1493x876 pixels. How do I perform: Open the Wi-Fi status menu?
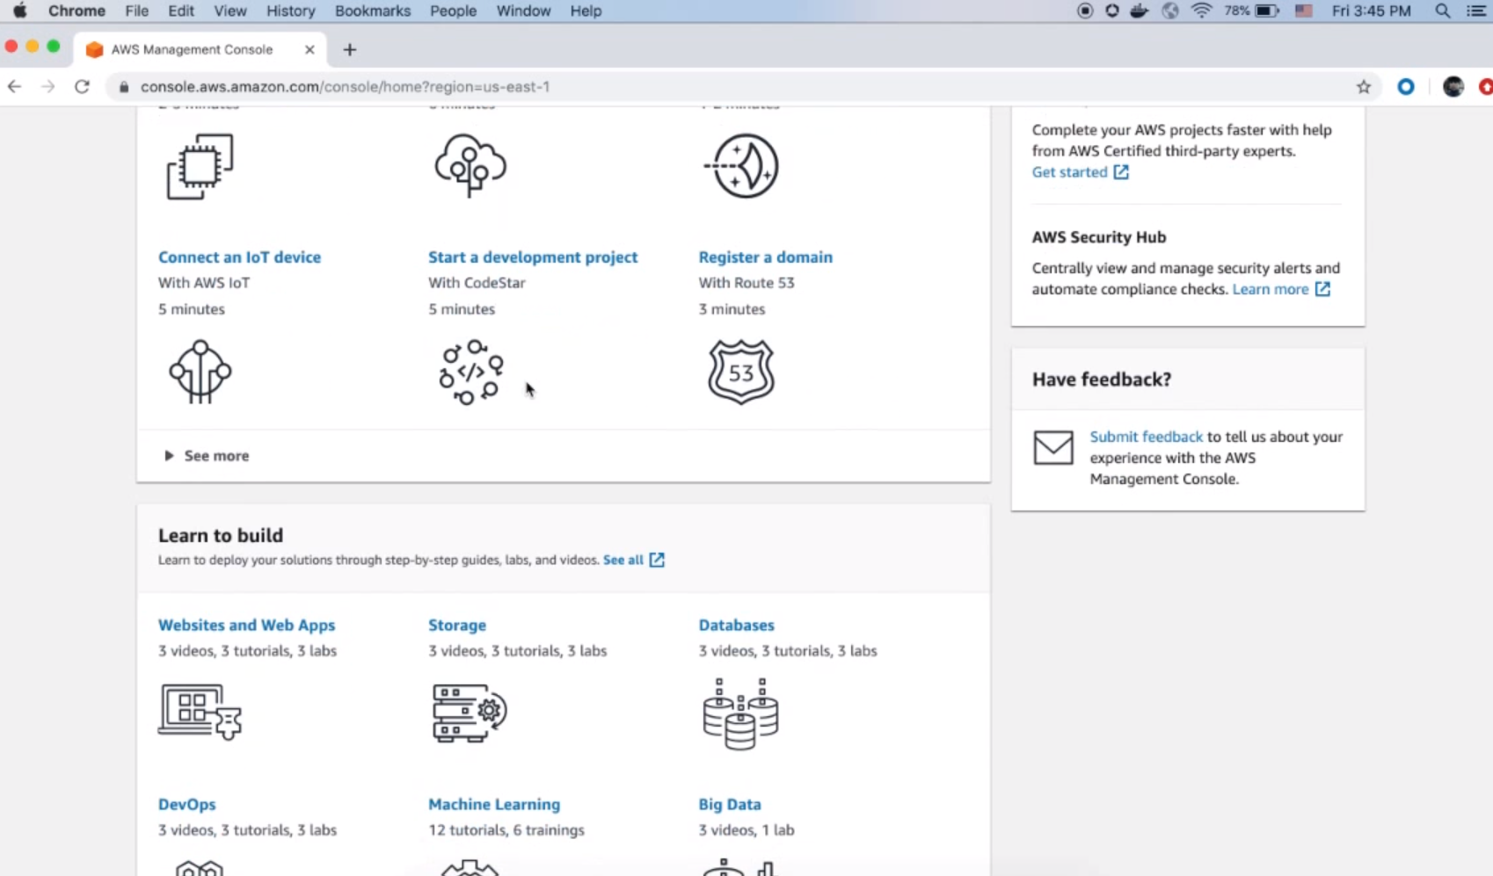[x=1201, y=11]
